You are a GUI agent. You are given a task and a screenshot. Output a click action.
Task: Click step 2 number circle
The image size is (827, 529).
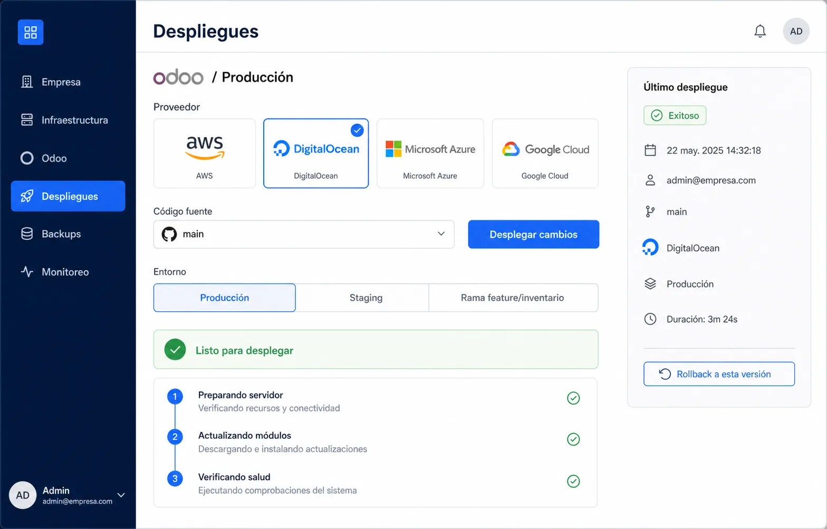click(x=175, y=437)
